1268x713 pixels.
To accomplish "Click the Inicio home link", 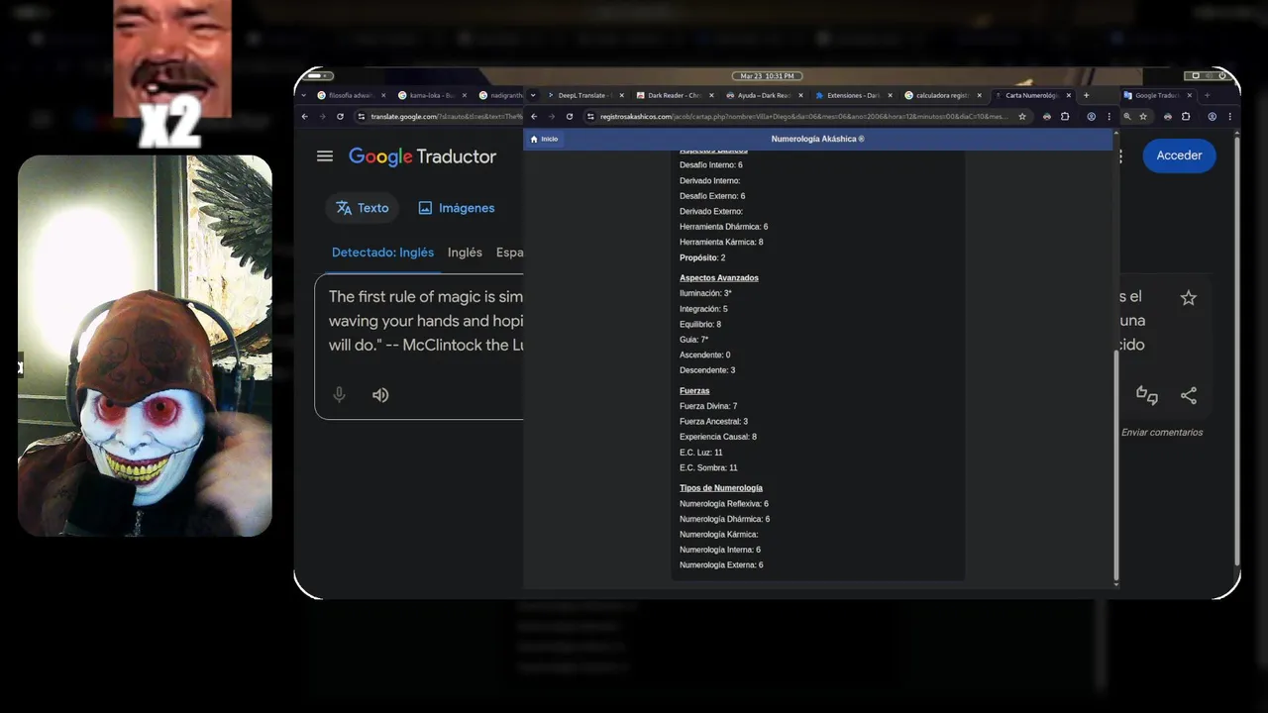I will pyautogui.click(x=544, y=139).
